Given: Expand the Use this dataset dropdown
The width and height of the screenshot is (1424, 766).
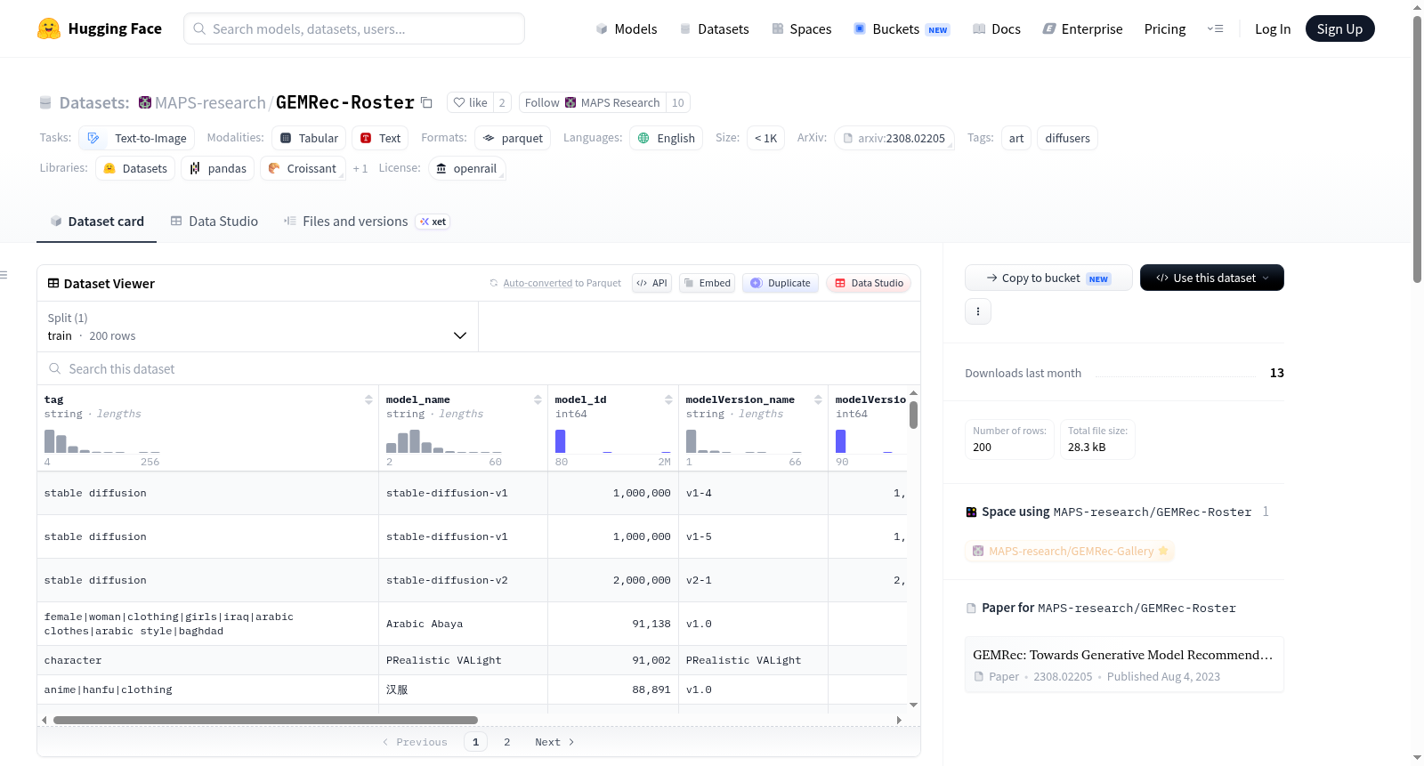Looking at the screenshot, I should (1212, 278).
